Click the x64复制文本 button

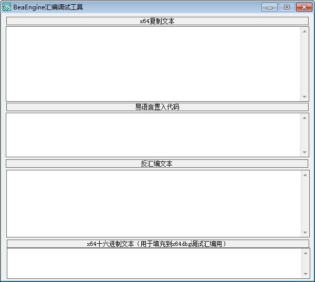tap(157, 21)
